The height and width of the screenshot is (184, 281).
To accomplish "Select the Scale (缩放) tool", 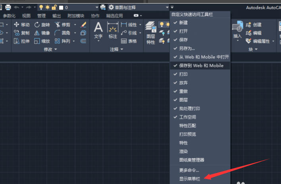I will tap(42, 41).
